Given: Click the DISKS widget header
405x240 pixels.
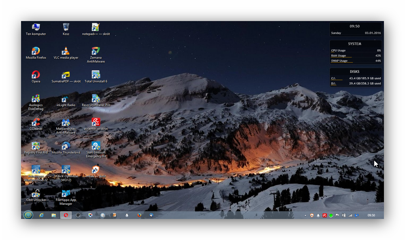Looking at the screenshot, I should pyautogui.click(x=355, y=72).
